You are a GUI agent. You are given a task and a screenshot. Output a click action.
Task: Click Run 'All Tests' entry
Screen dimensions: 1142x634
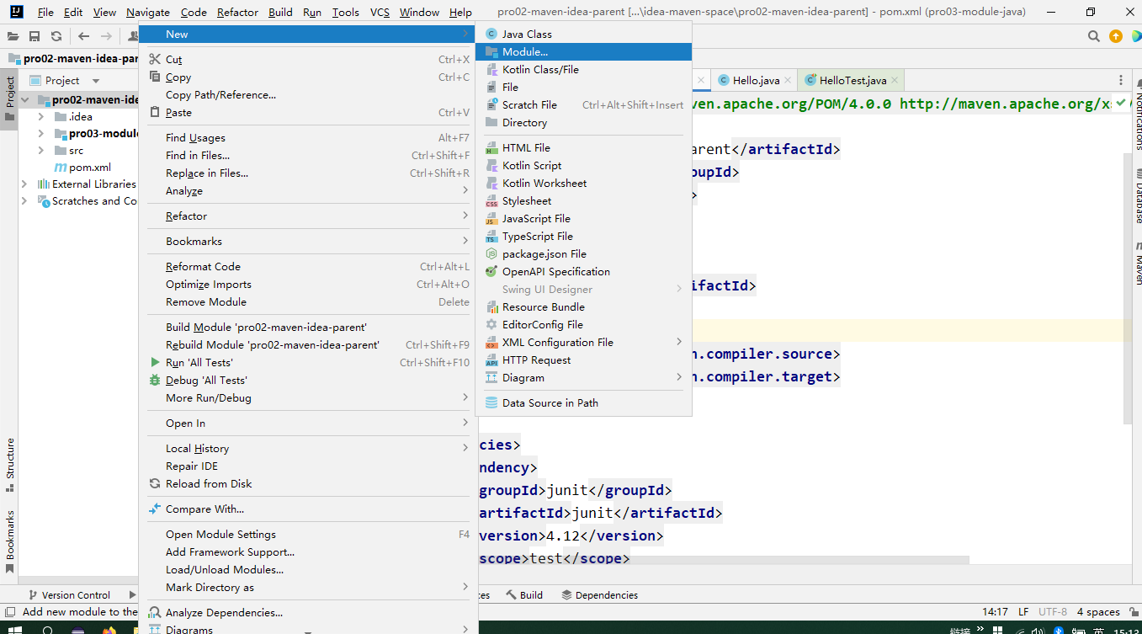pos(309,362)
